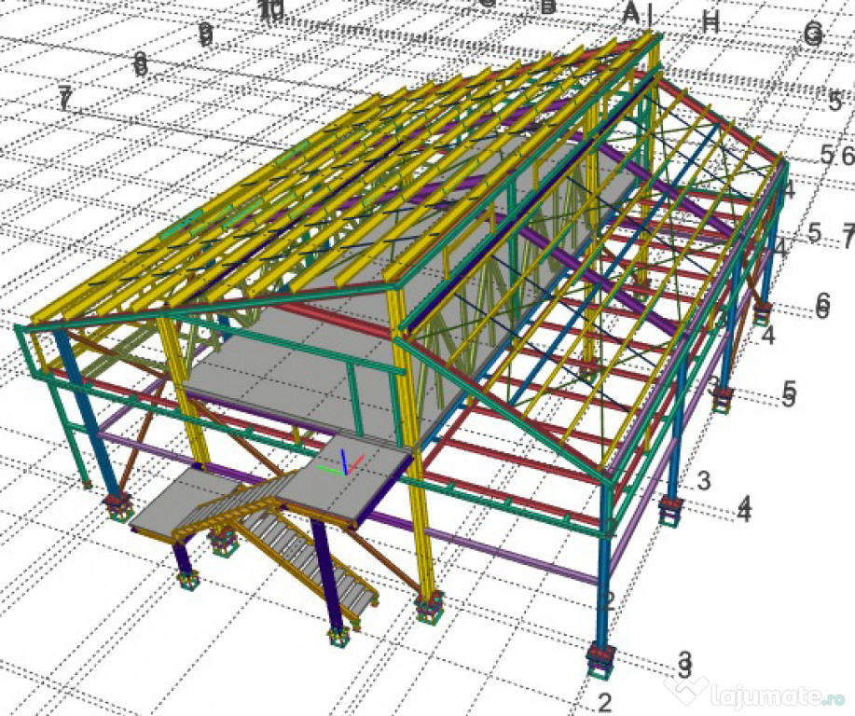Viewport: 855px width, 716px height.
Task: Select the gray mezzanine floor slab
Action: tap(280, 364)
